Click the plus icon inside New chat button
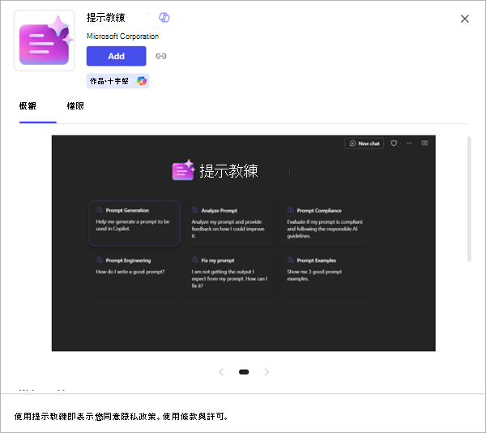The height and width of the screenshot is (433, 486). coord(352,144)
